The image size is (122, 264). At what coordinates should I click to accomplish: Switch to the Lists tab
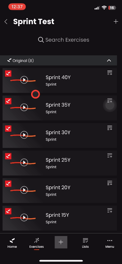(85, 243)
